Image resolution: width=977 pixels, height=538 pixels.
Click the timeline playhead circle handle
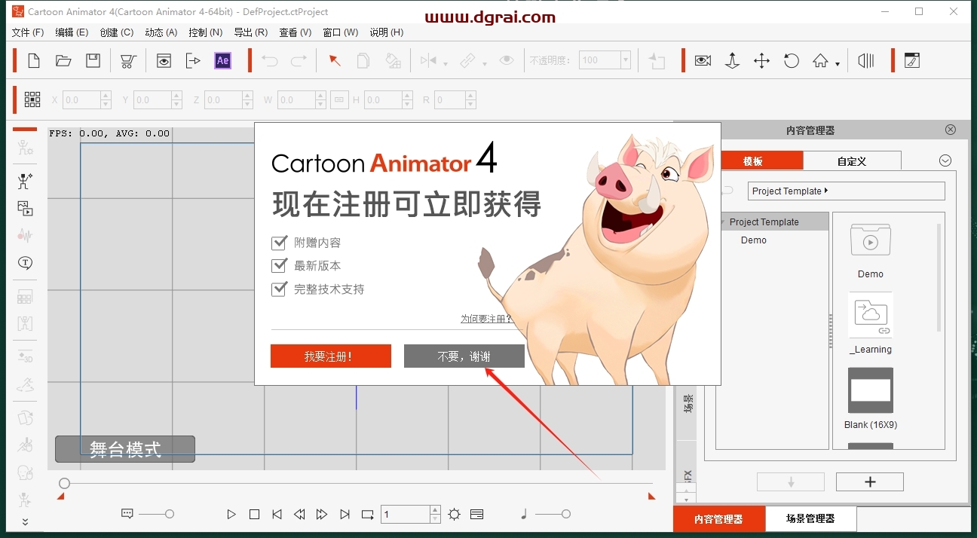pos(65,483)
